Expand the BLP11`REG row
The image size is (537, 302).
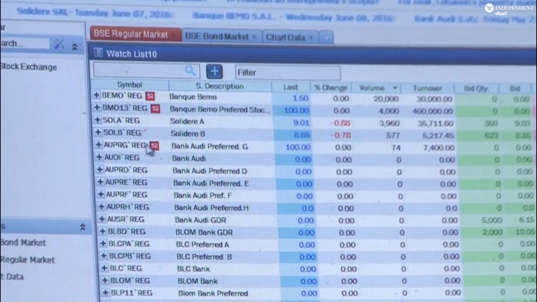click(x=106, y=293)
